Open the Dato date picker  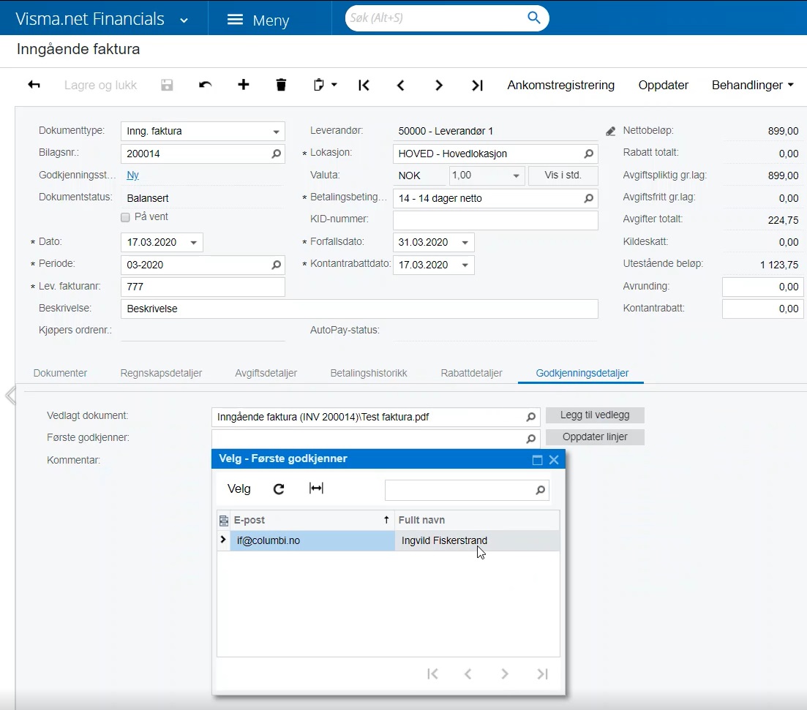coord(193,242)
